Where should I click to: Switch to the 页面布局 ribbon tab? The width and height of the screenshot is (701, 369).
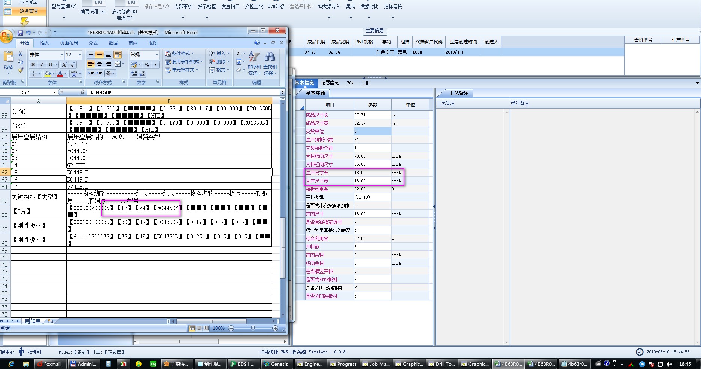tap(69, 43)
